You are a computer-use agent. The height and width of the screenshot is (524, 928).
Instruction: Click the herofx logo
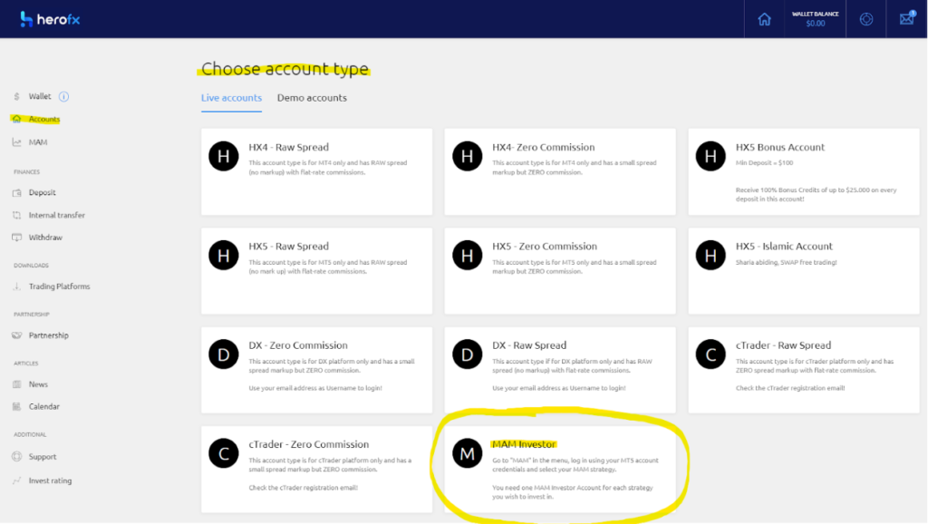[x=50, y=19]
